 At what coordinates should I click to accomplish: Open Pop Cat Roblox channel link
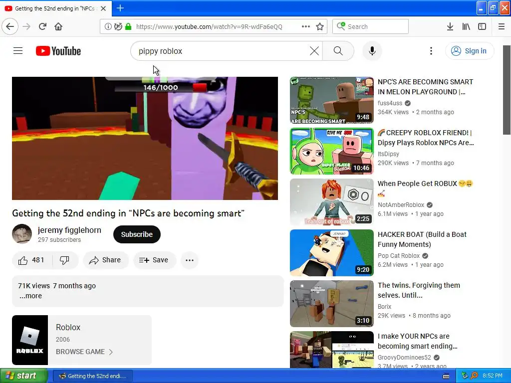(399, 256)
